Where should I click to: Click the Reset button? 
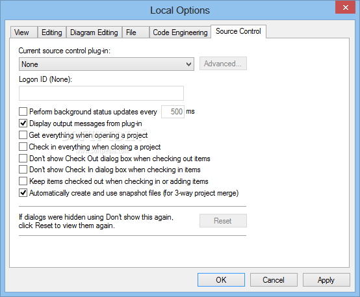coord(223,221)
